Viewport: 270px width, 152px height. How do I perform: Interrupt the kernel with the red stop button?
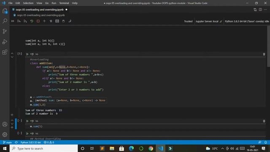coord(38,21)
